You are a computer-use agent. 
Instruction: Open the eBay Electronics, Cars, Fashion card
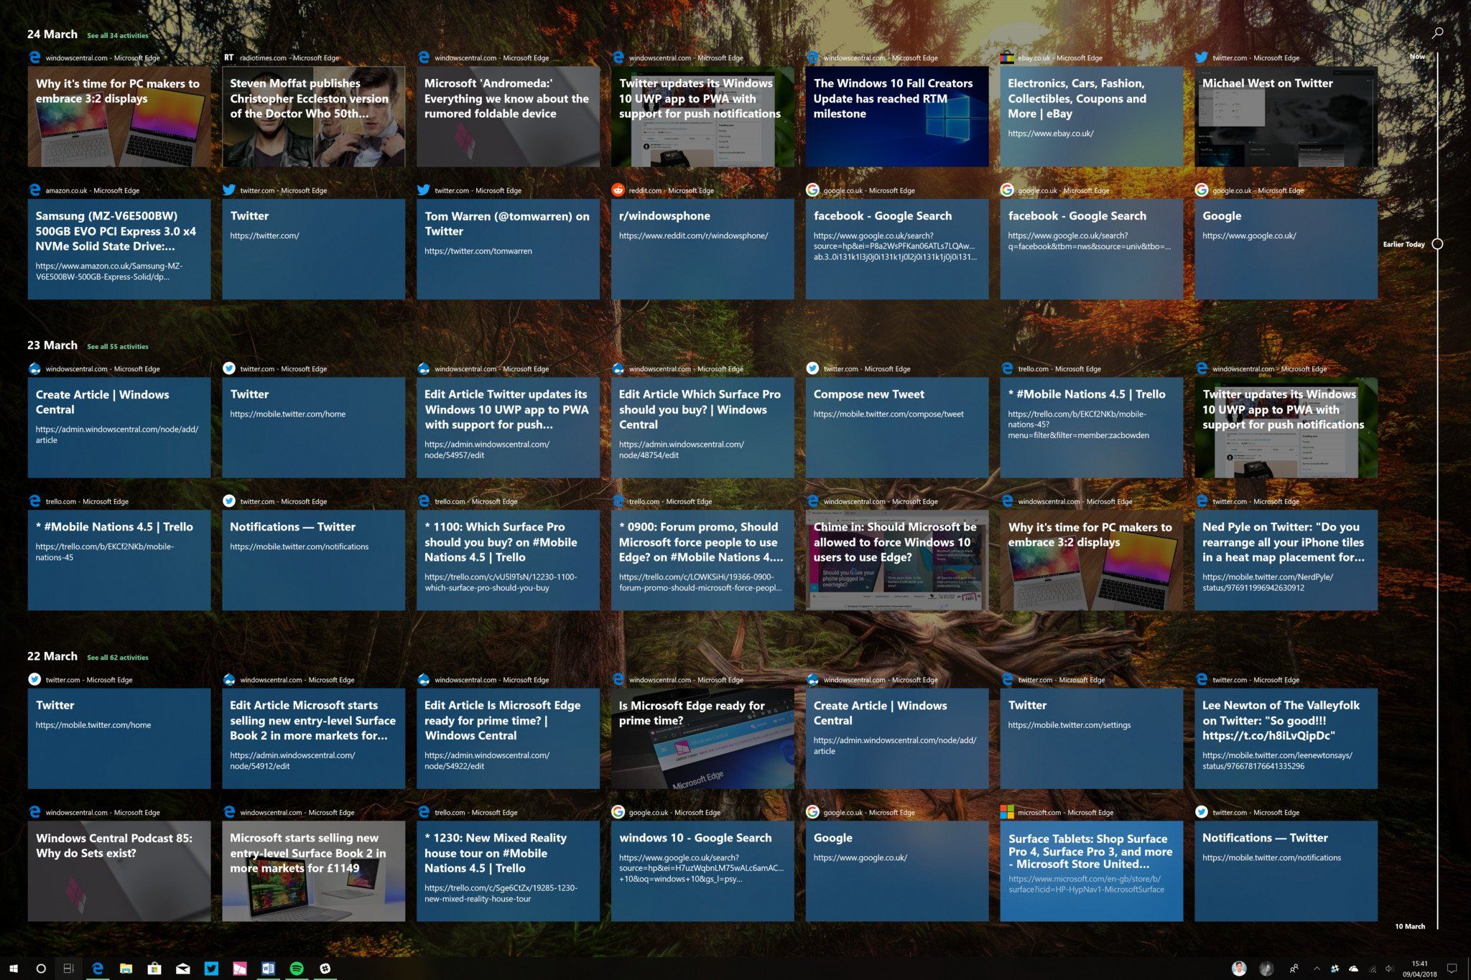(1092, 116)
